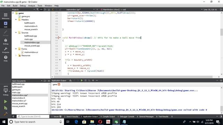Select main.cpp in Open Documents
The height and width of the screenshot is (125, 223).
16,92
